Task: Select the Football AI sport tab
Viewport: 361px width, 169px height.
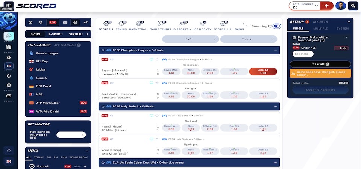Action: click(222, 26)
